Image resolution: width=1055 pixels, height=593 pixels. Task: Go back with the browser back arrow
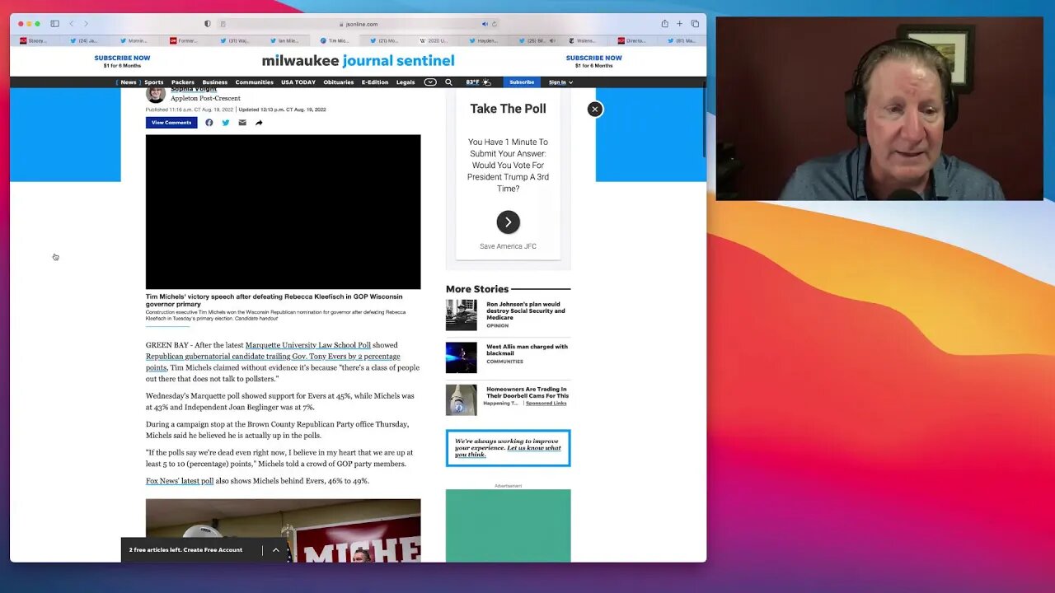(x=72, y=24)
